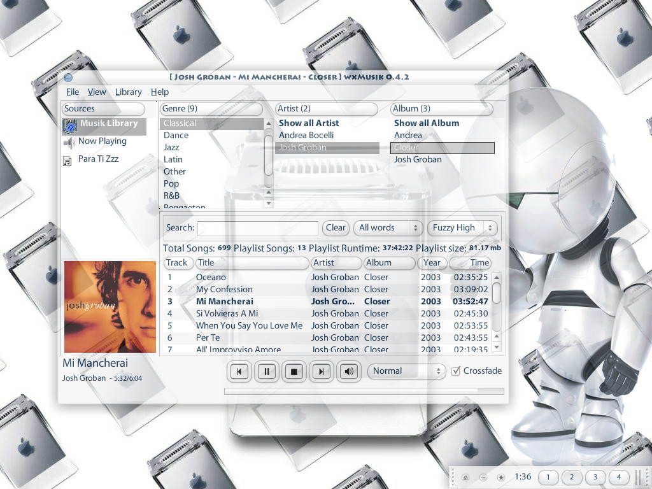The image size is (652, 489).
Task: Sort playlist by Time column
Action: (471, 263)
